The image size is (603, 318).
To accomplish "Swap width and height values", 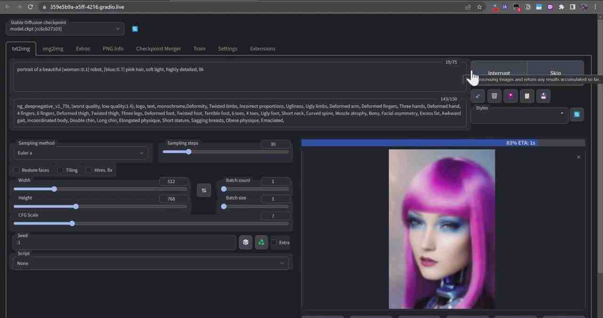I will click(x=204, y=190).
